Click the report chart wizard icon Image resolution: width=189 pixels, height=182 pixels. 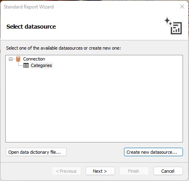[176, 28]
